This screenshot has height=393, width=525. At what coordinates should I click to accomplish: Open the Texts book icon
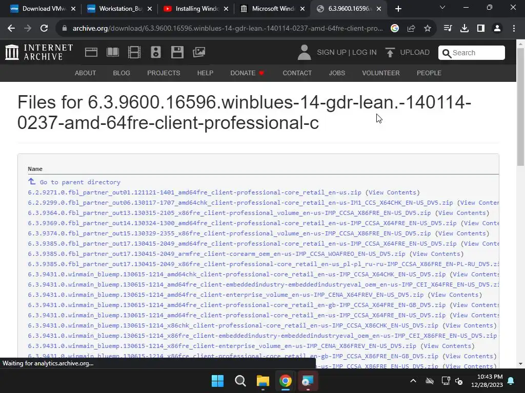point(112,52)
